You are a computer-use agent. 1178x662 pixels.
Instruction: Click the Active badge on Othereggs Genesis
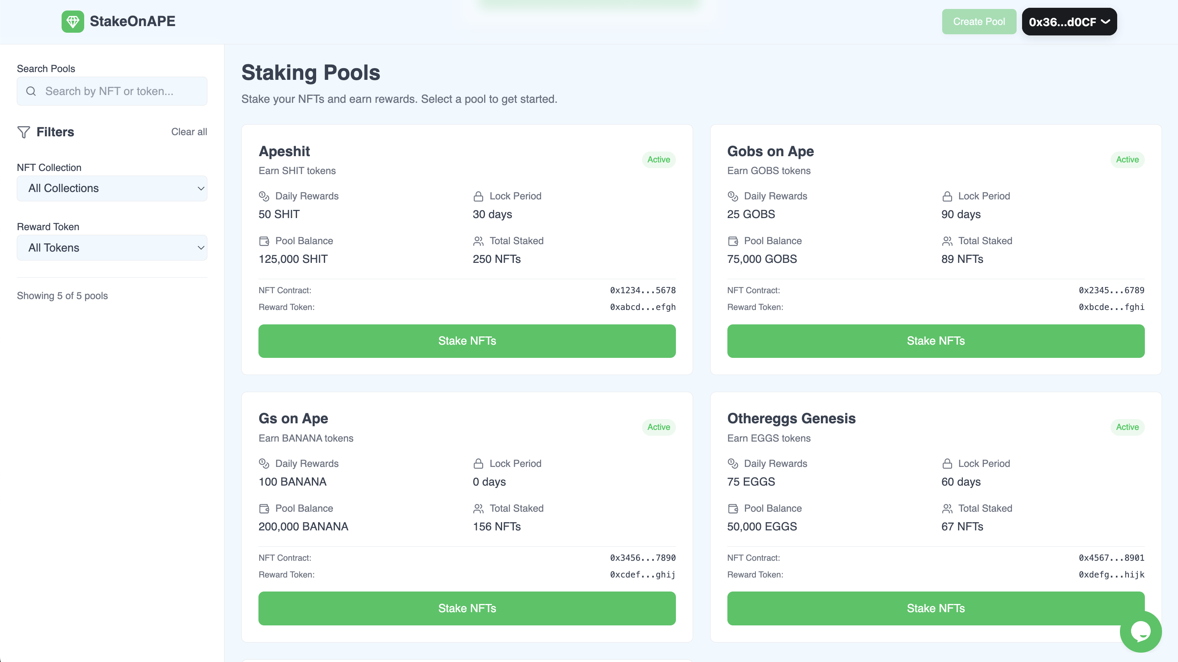(1127, 427)
